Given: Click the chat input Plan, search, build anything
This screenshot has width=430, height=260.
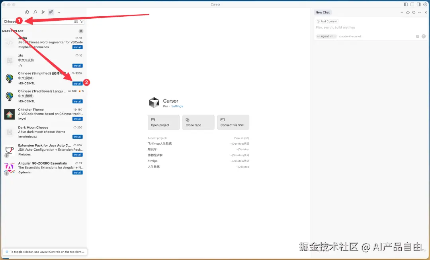Looking at the screenshot, I should pos(335,27).
